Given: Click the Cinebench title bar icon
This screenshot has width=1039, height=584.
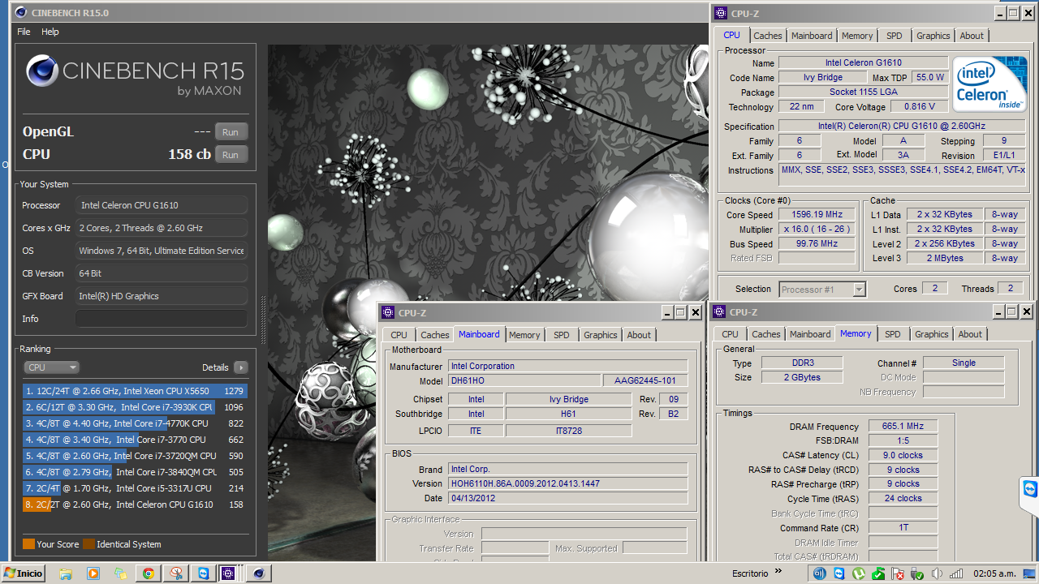Looking at the screenshot, I should [x=19, y=12].
